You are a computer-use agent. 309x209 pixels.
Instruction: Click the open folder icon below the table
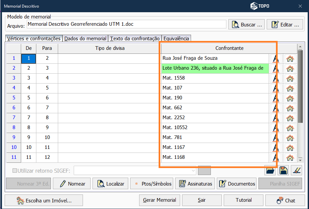coord(270,170)
